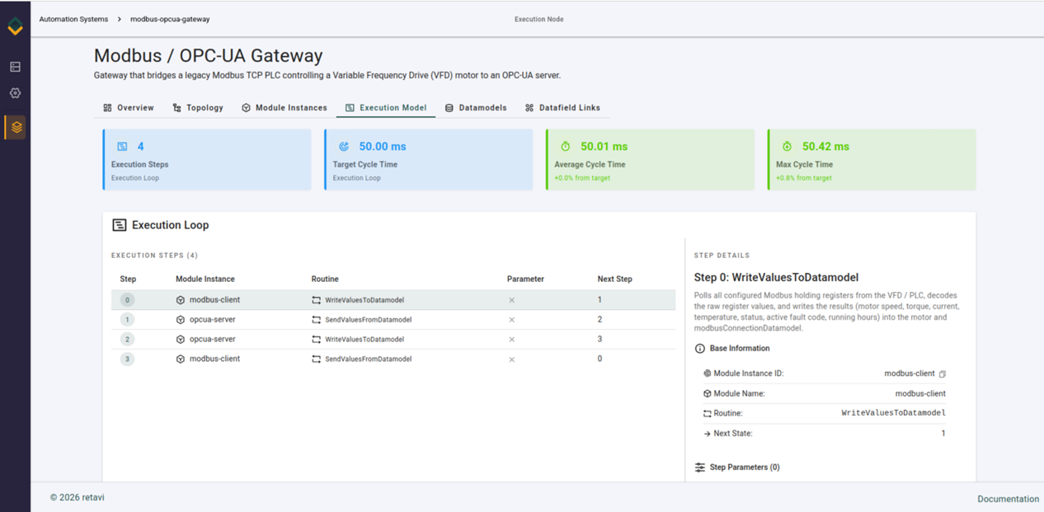Click the Step 0: WriteValuesToDatamodel heading
This screenshot has height=512, width=1044.
pyautogui.click(x=777, y=278)
